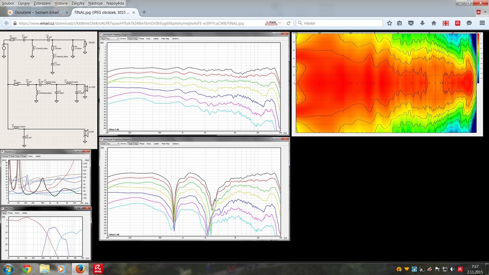Expand the S-Rank dropdown arrow

(280, 23)
